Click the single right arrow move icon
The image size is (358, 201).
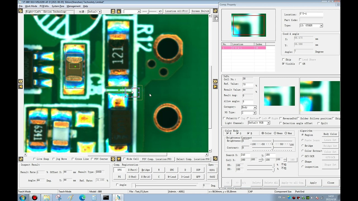(215, 87)
